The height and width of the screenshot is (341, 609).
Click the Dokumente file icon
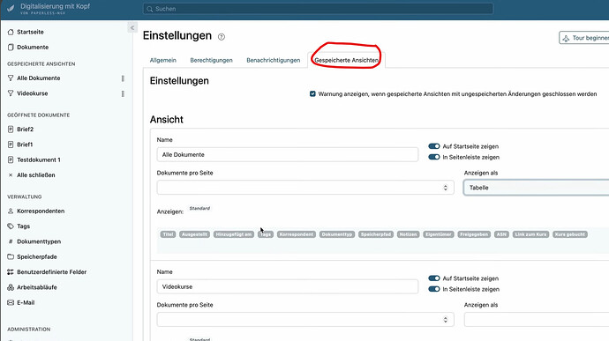(x=11, y=47)
